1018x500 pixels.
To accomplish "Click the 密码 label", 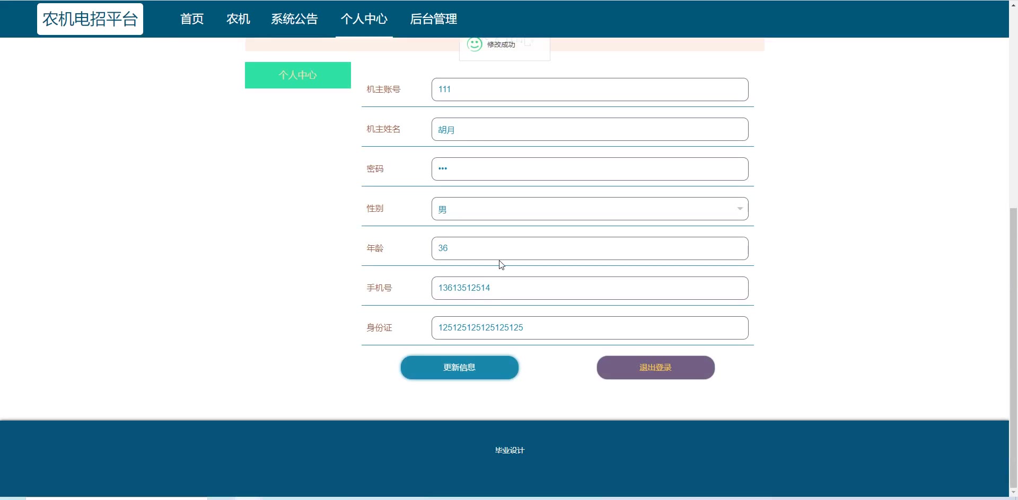I will pos(375,169).
